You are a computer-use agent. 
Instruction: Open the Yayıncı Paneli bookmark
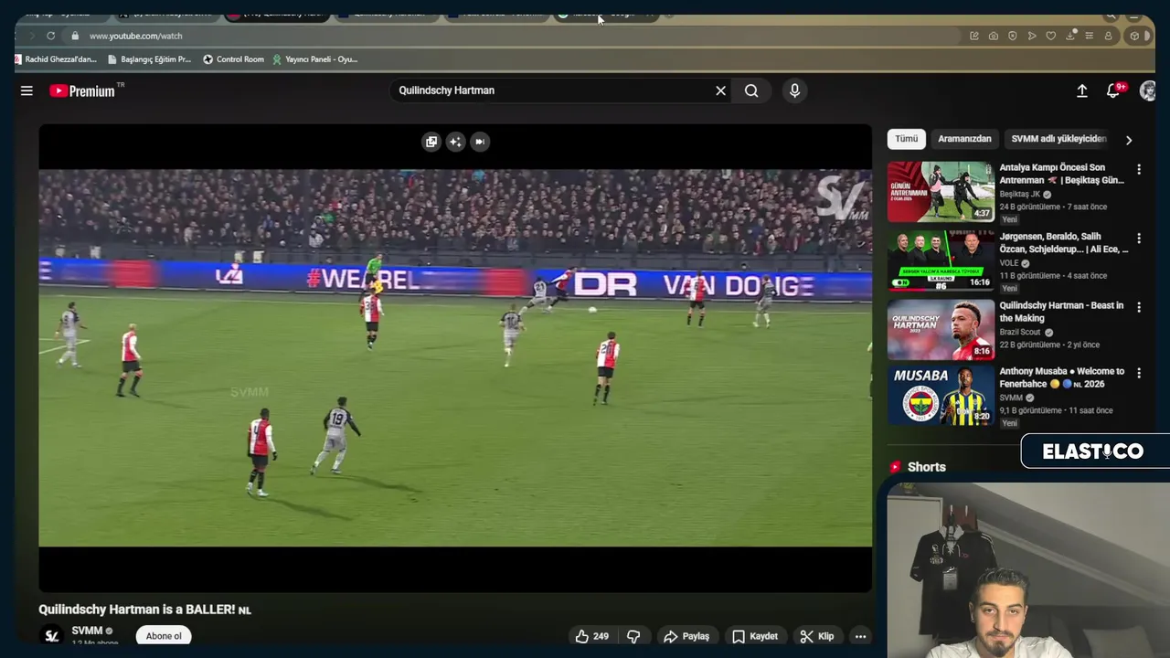(x=314, y=59)
